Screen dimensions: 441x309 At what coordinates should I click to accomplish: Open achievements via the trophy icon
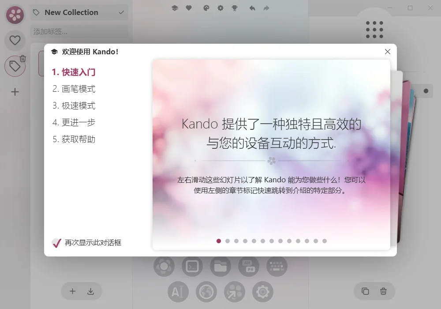pyautogui.click(x=235, y=8)
